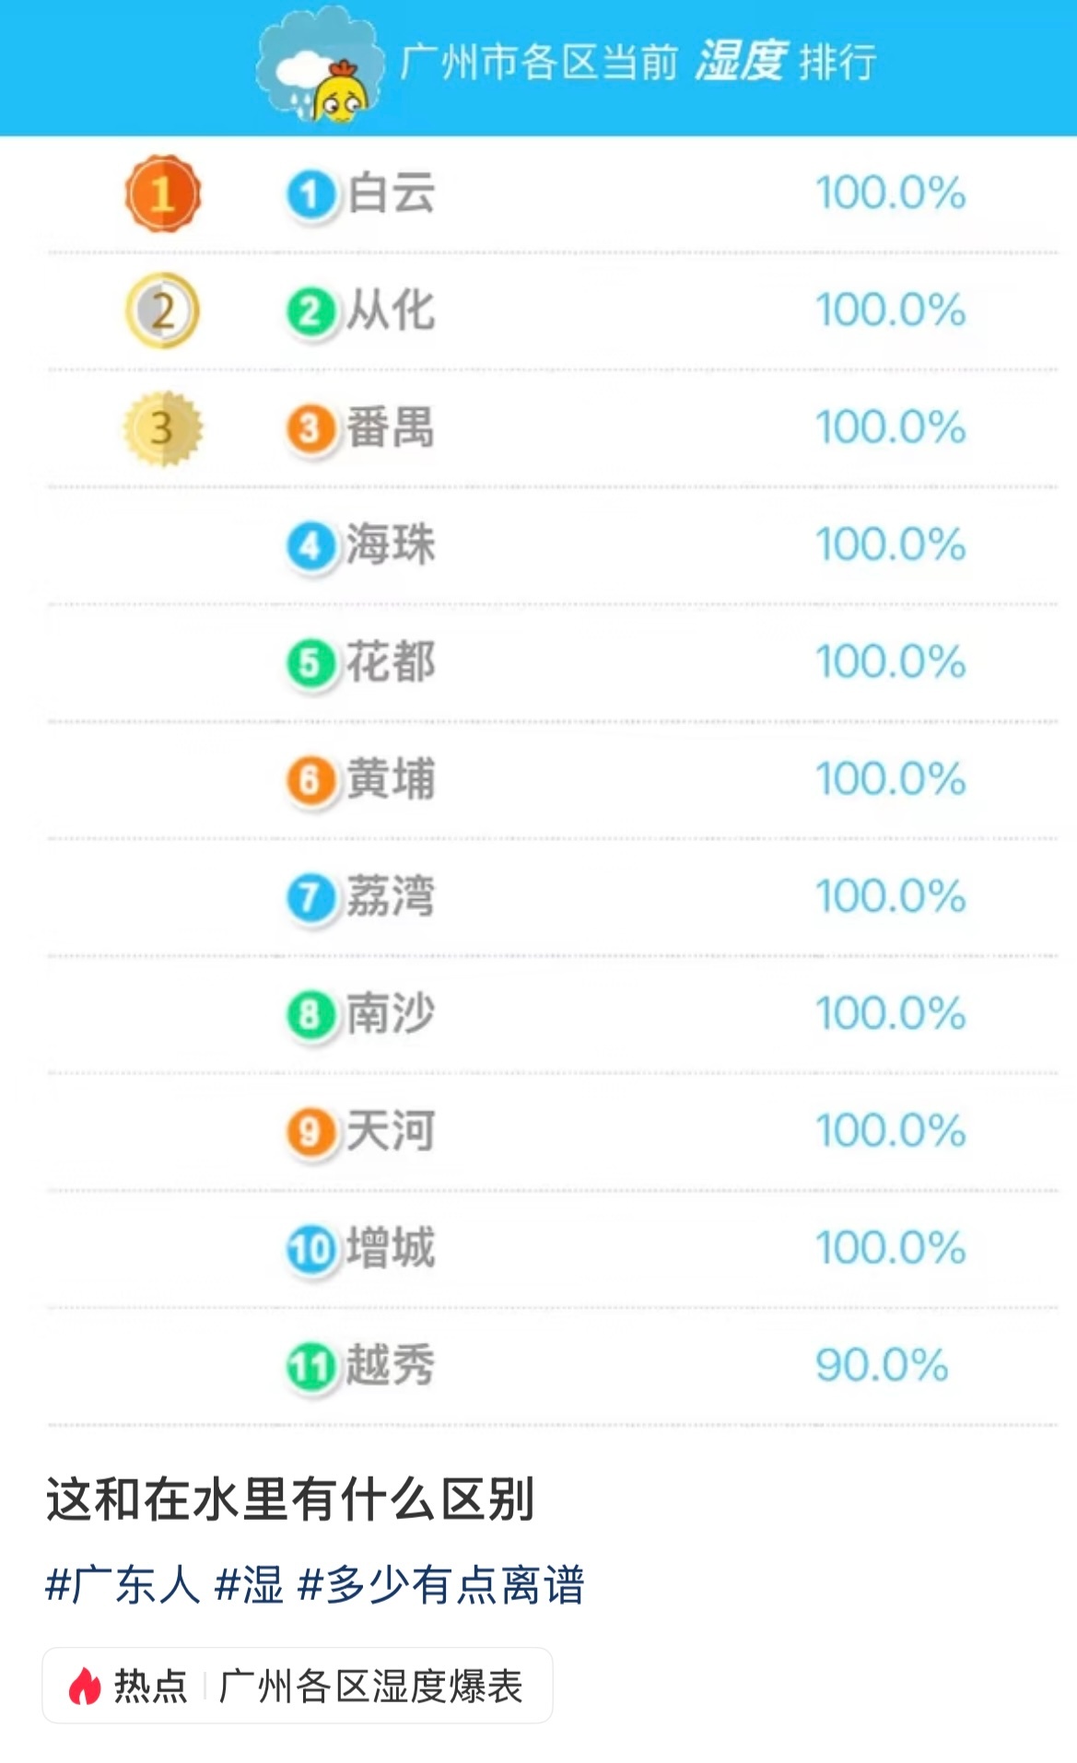Open the #多少有点离谱 hashtag
Screen dimensions: 1077x1763
coord(441,1585)
